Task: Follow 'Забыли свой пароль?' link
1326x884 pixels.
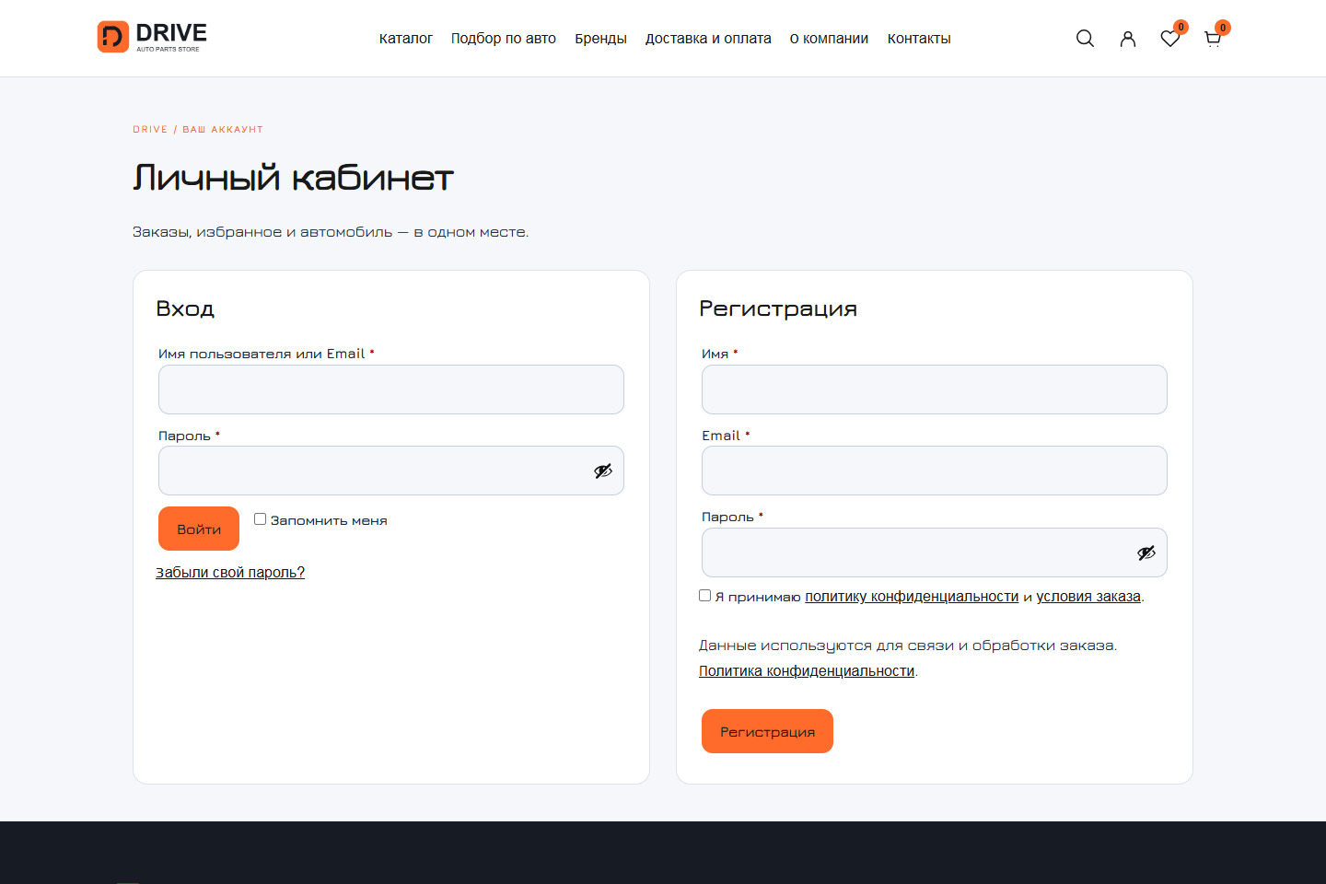Action: [x=230, y=573]
